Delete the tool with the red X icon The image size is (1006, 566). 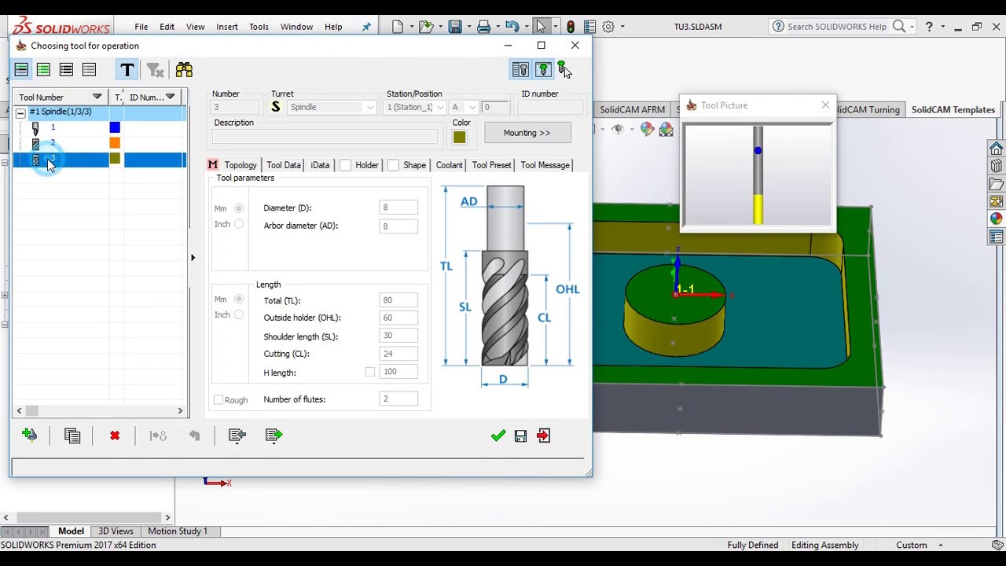115,436
